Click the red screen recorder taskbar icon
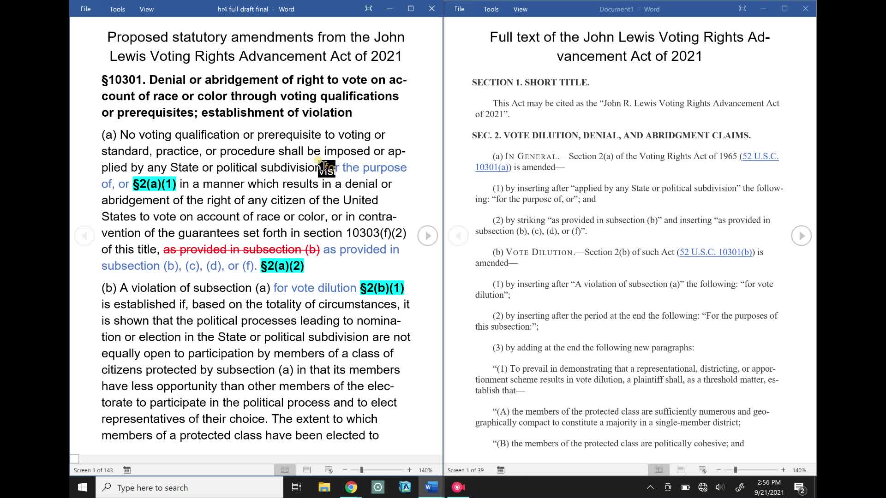Screen dimensions: 886x498 click(458, 487)
